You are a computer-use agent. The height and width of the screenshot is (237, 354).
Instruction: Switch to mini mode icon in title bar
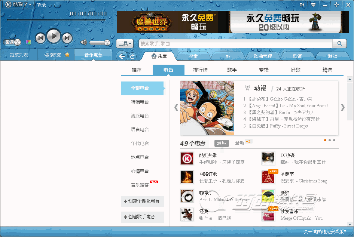pyautogui.click(x=302, y=5)
